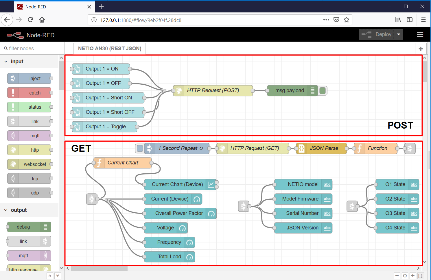Select the mqtt node in the palette

29,136
